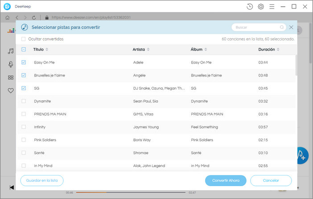The width and height of the screenshot is (313, 199).
Task: Click Guardar en la lista button
Action: (x=42, y=180)
